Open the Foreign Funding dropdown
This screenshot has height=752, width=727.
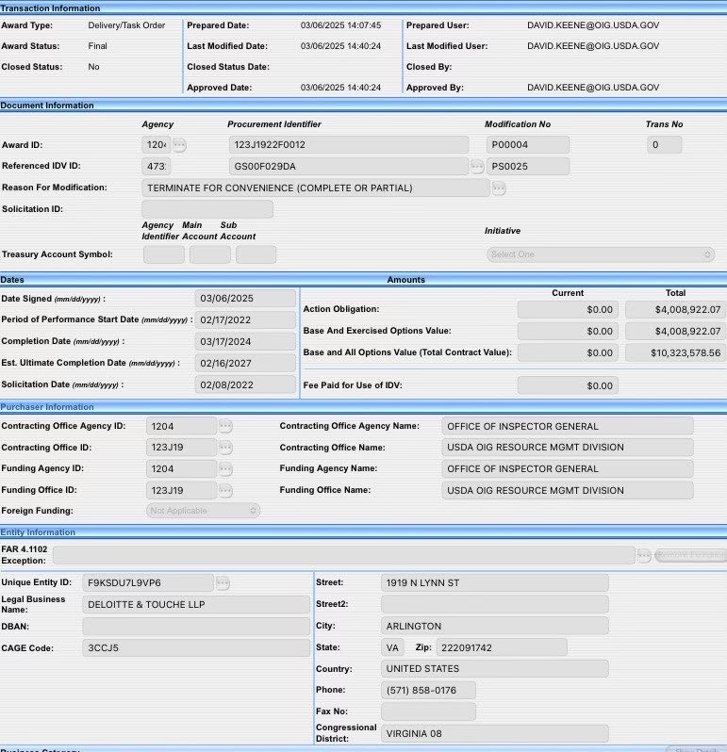pos(203,511)
